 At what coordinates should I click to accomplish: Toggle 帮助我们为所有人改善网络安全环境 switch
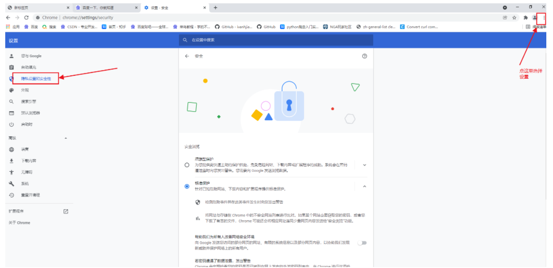(362, 243)
